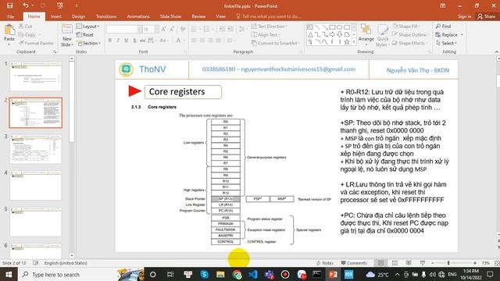The image size is (500, 281).
Task: Open the Arrange menu
Action: 366,34
